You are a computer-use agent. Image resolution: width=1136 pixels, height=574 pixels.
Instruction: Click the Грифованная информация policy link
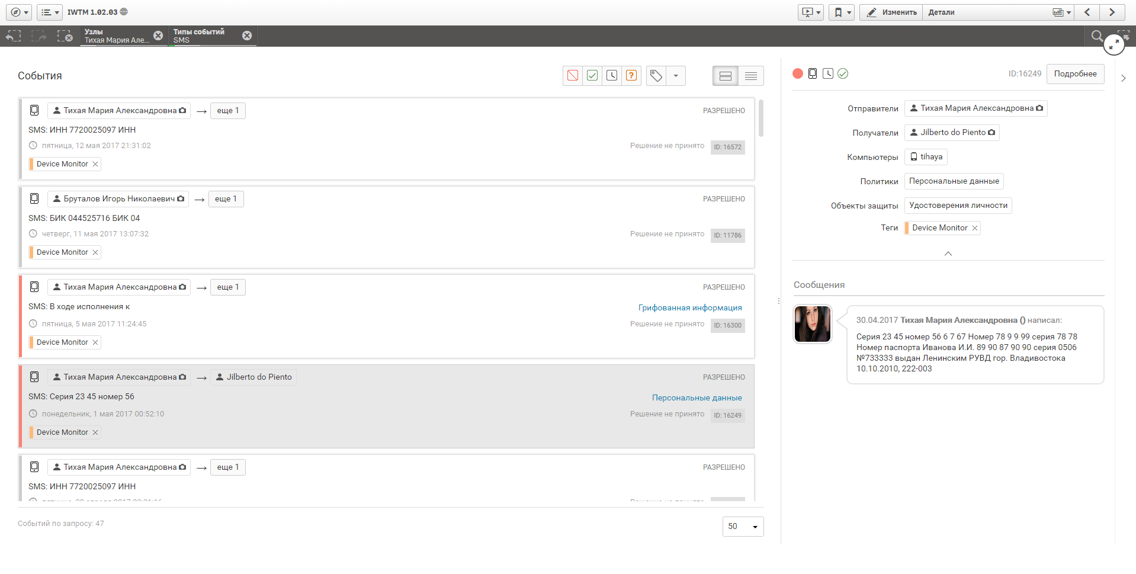(690, 308)
